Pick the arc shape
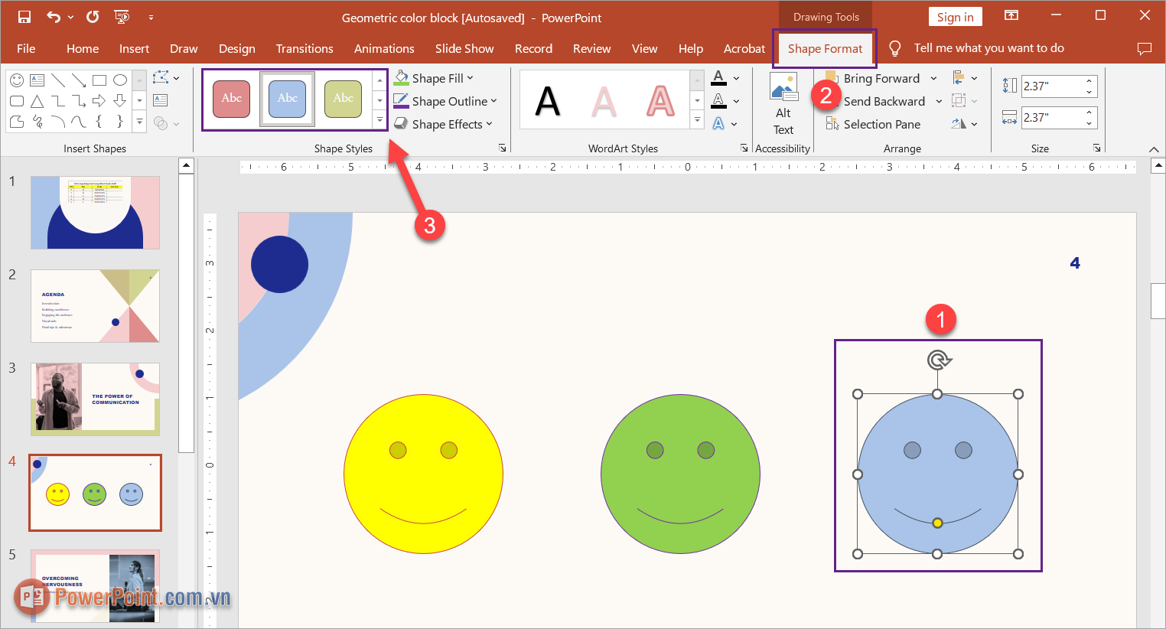This screenshot has height=629, width=1166. tap(58, 121)
